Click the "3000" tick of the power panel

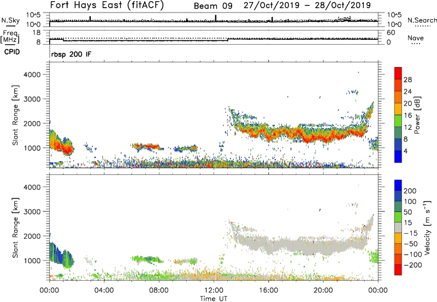pos(32,99)
